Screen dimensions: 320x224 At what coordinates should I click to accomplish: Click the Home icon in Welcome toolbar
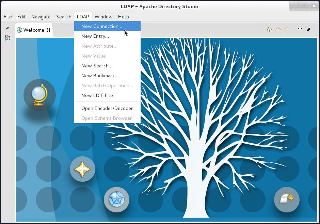point(269,30)
